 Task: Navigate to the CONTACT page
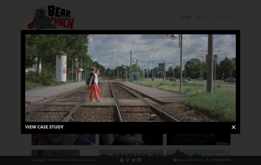coord(223,17)
